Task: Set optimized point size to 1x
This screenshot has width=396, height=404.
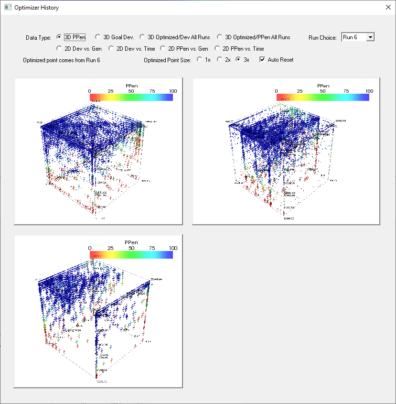Action: [x=199, y=60]
